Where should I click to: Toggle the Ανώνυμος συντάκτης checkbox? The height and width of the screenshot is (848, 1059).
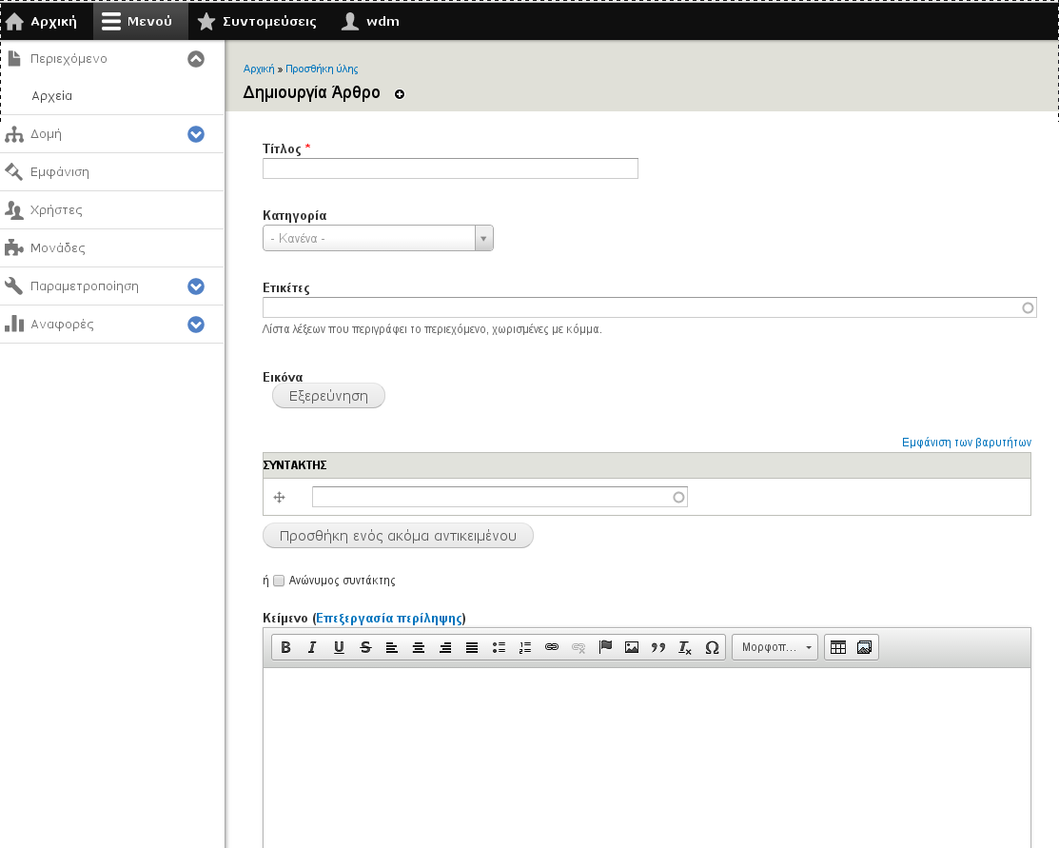279,581
